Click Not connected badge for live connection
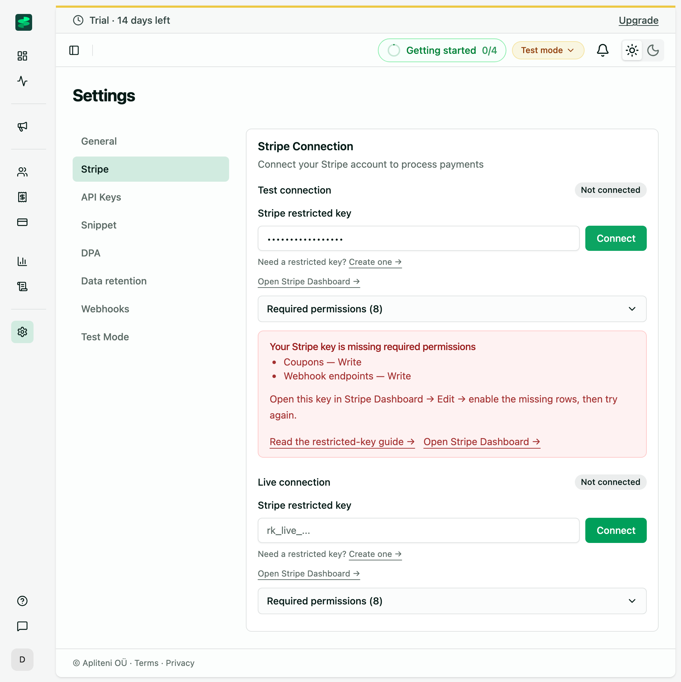Viewport: 681px width, 682px height. coord(610,482)
